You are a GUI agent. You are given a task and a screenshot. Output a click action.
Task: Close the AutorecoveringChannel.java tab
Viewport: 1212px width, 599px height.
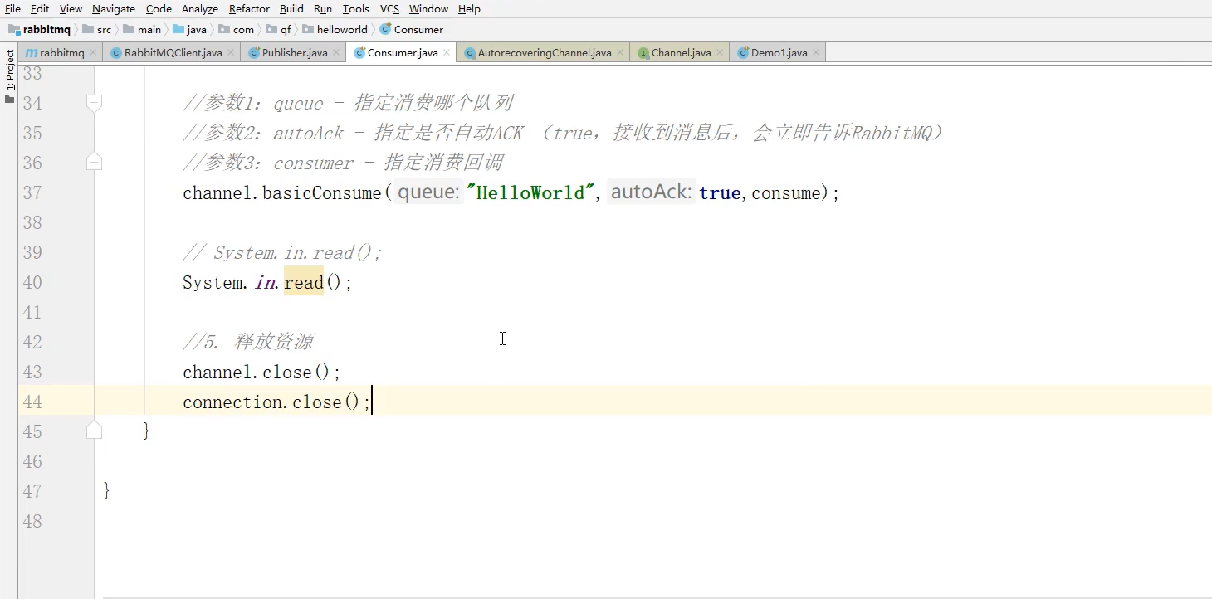click(x=620, y=53)
